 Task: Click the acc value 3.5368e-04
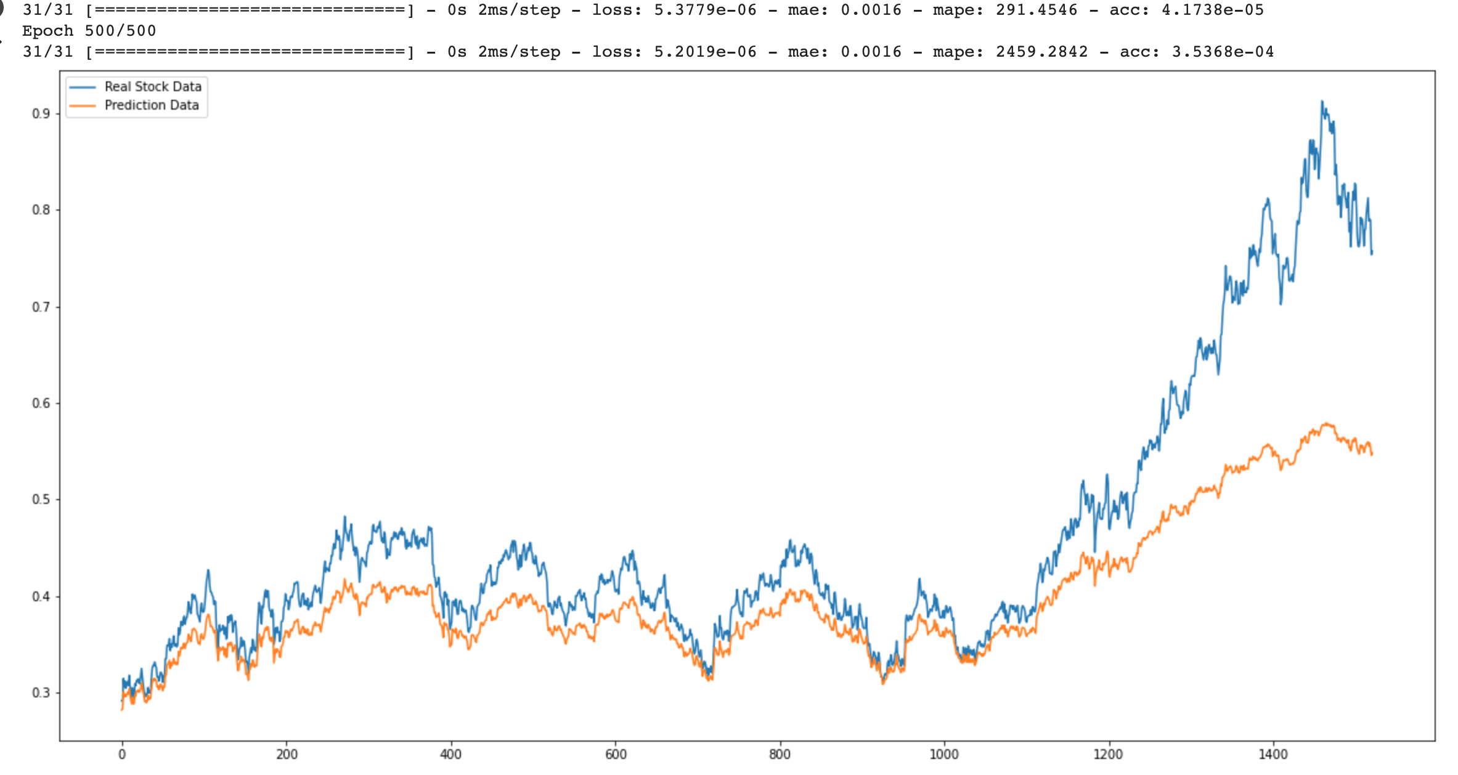point(1223,52)
